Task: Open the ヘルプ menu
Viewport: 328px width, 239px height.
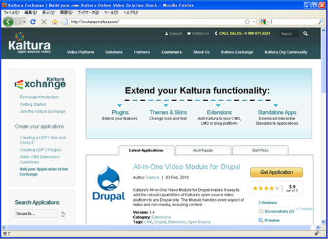Action: tap(131, 12)
